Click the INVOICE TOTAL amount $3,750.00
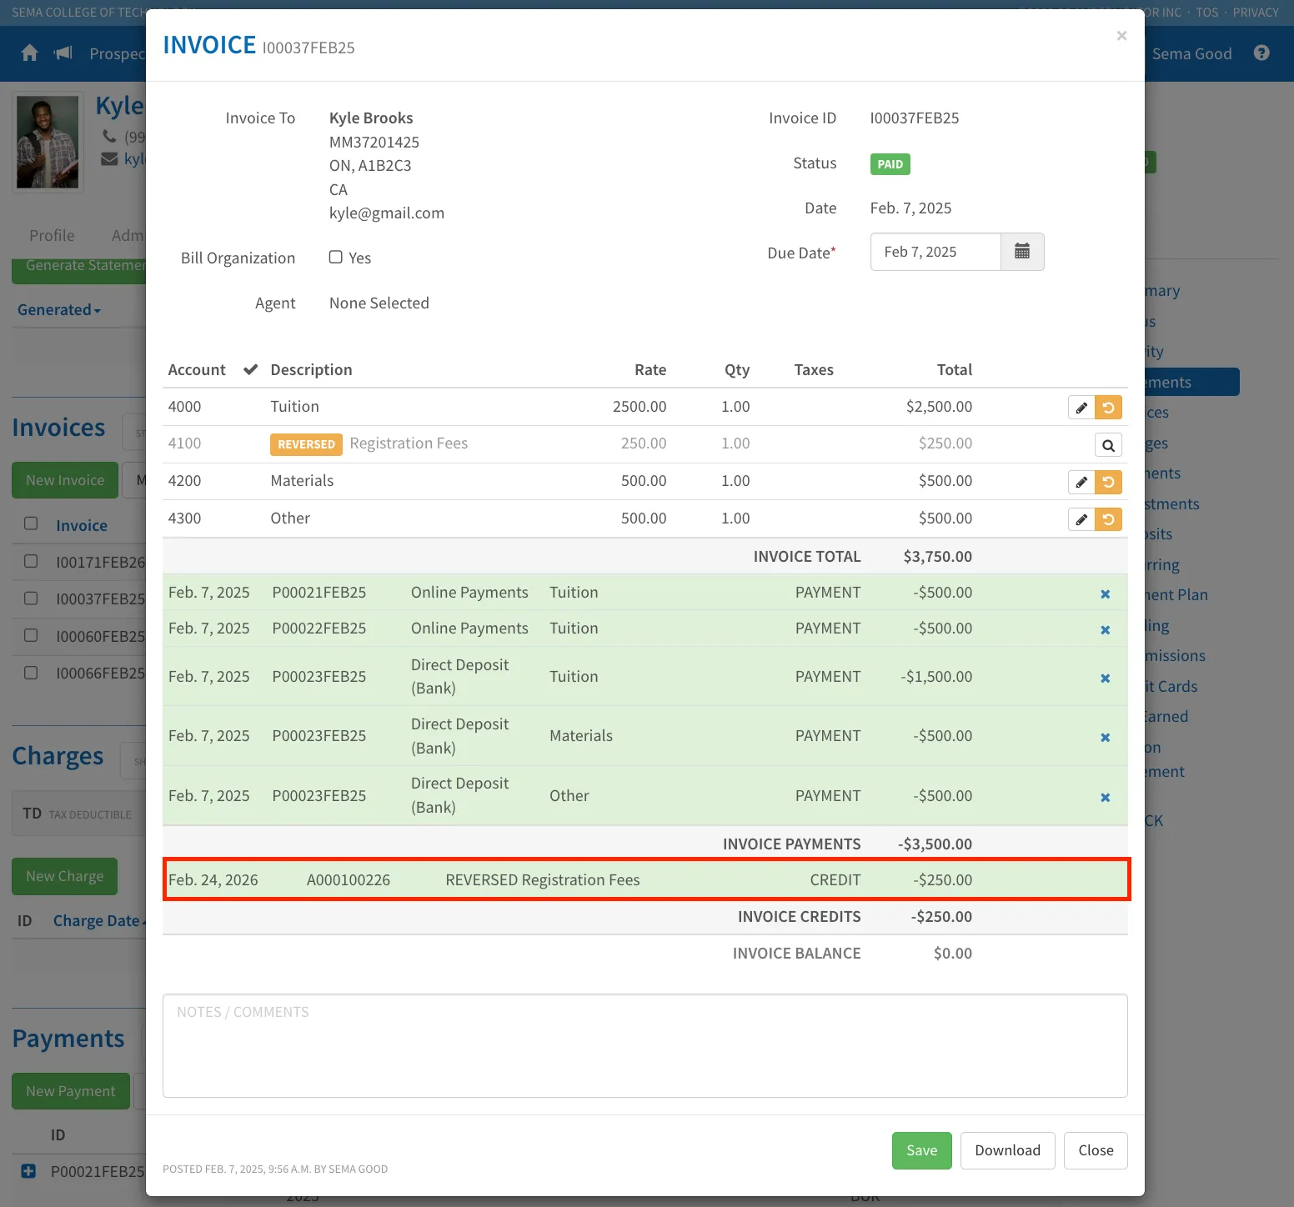This screenshot has width=1294, height=1207. tap(937, 556)
